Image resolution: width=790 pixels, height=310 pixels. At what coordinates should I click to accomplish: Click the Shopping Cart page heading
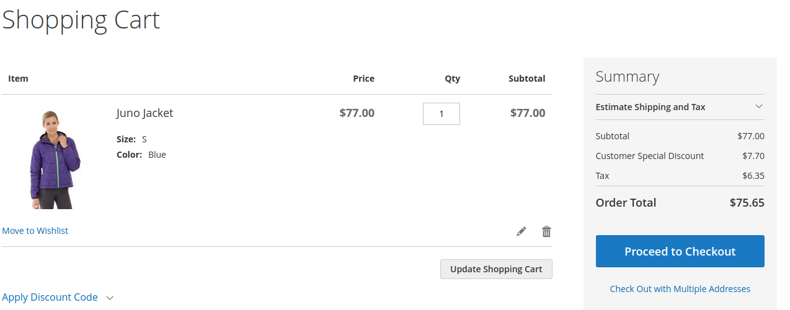tap(81, 20)
